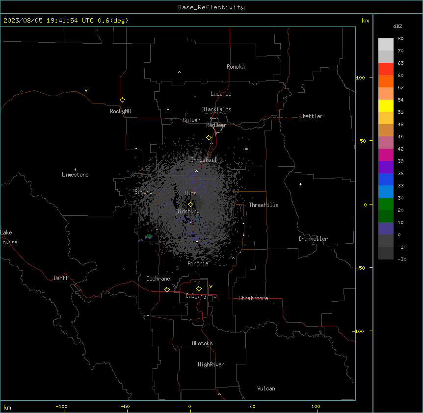Click the slate-purple legend swatch between 10 and 0
This screenshot has height=413, width=423.
pyautogui.click(x=386, y=229)
